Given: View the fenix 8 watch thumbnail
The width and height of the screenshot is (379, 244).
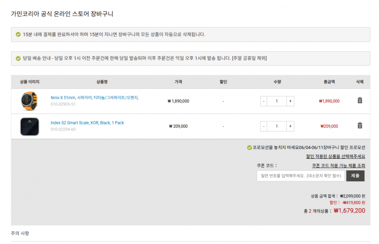Looking at the screenshot, I should pyautogui.click(x=29, y=101).
